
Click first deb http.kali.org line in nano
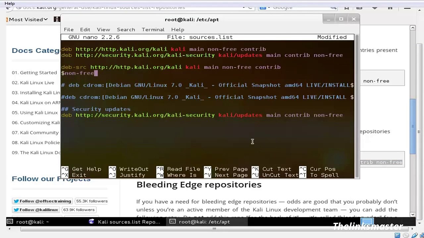[164, 49]
